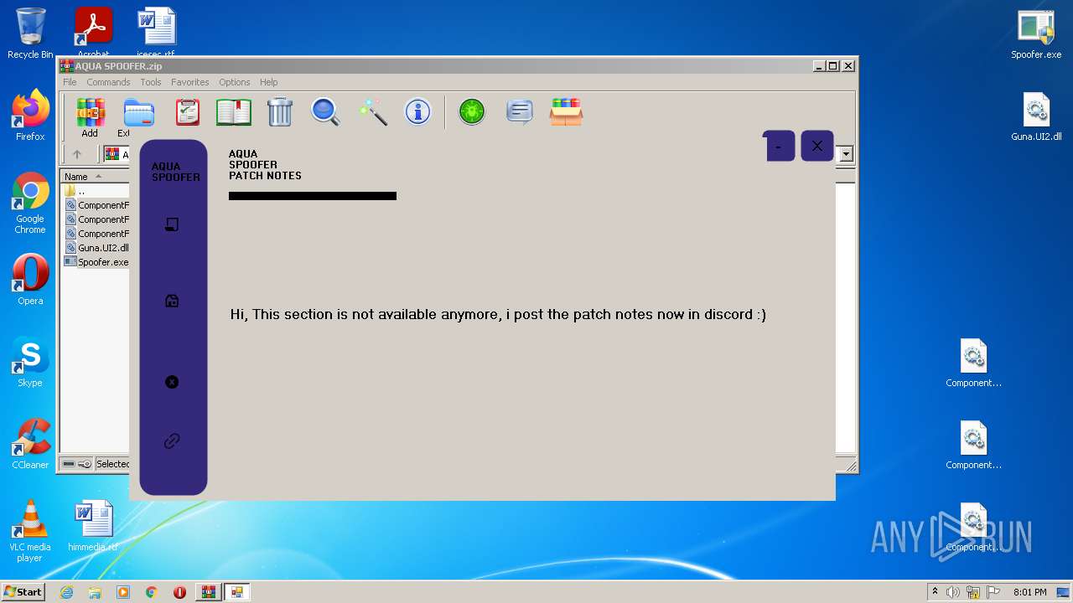Select the Guna.UI2.dll desktop file
This screenshot has width=1073, height=603.
(1036, 116)
